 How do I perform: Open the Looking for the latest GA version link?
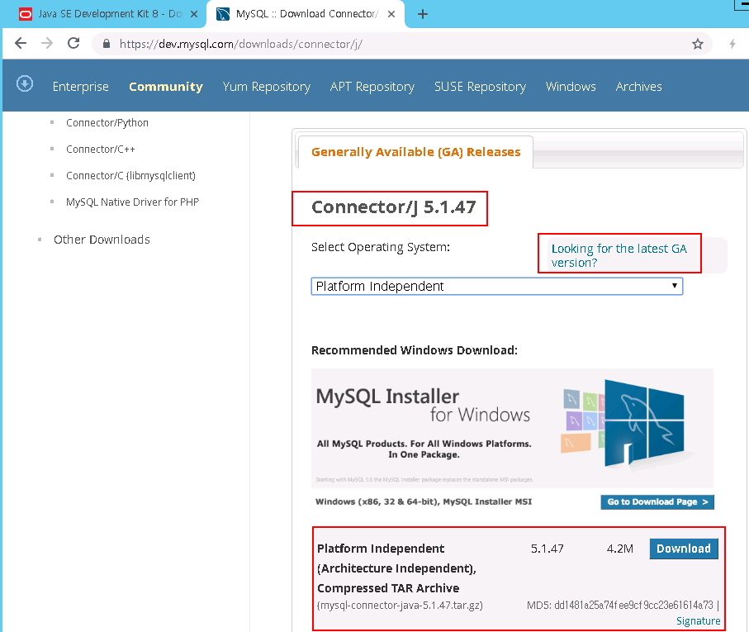[x=619, y=255]
